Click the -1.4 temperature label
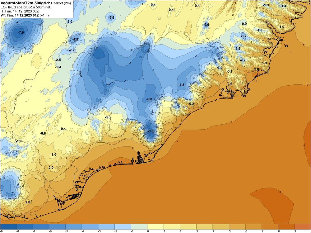Image resolution: width=311 pixels, height=233 pixels. click(283, 6)
